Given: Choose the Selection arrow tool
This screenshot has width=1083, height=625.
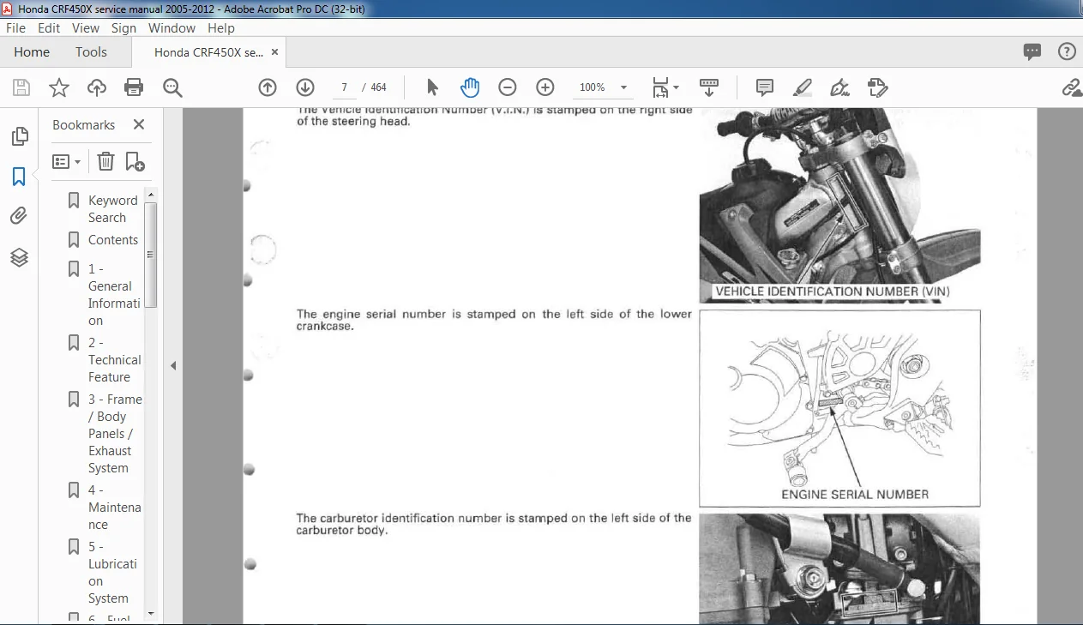Looking at the screenshot, I should (x=432, y=87).
